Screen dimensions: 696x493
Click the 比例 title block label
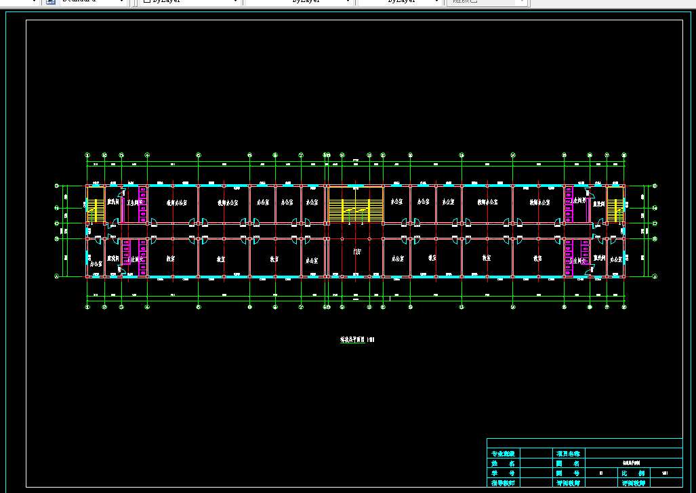click(x=634, y=473)
